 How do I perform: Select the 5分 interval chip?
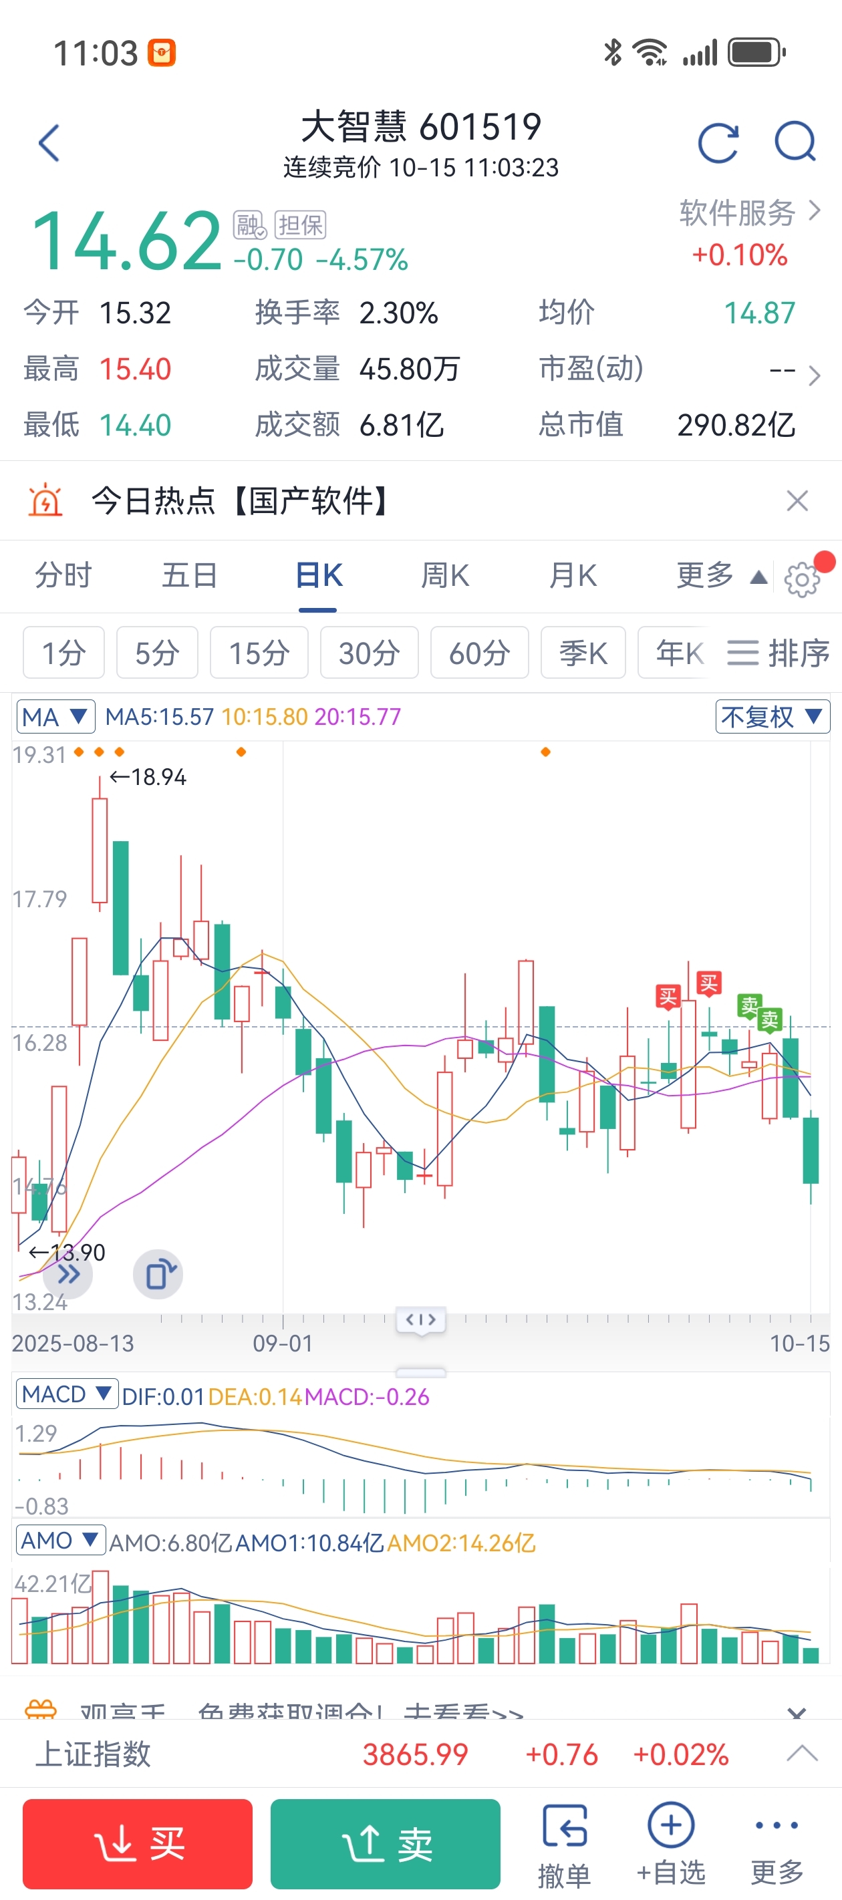click(x=157, y=653)
